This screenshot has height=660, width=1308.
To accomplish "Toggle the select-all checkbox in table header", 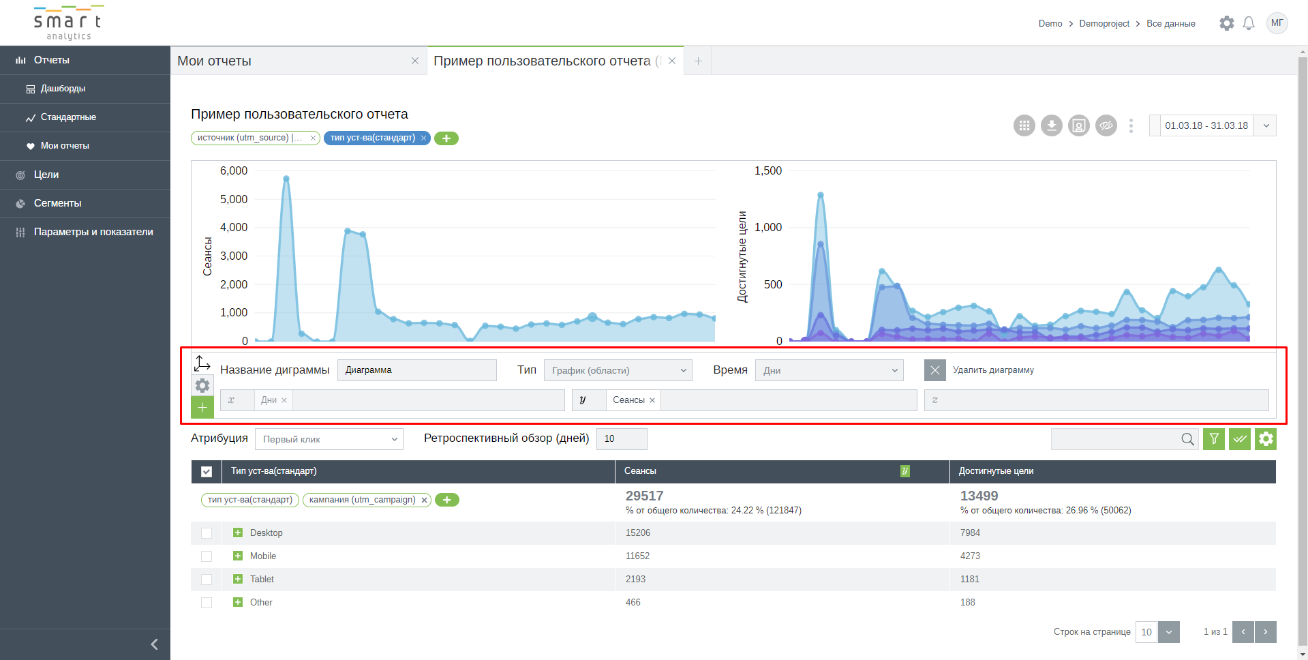I will pos(207,471).
